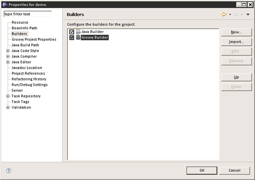Expand the Java Editor node
This screenshot has width=255, height=180.
[8, 62]
